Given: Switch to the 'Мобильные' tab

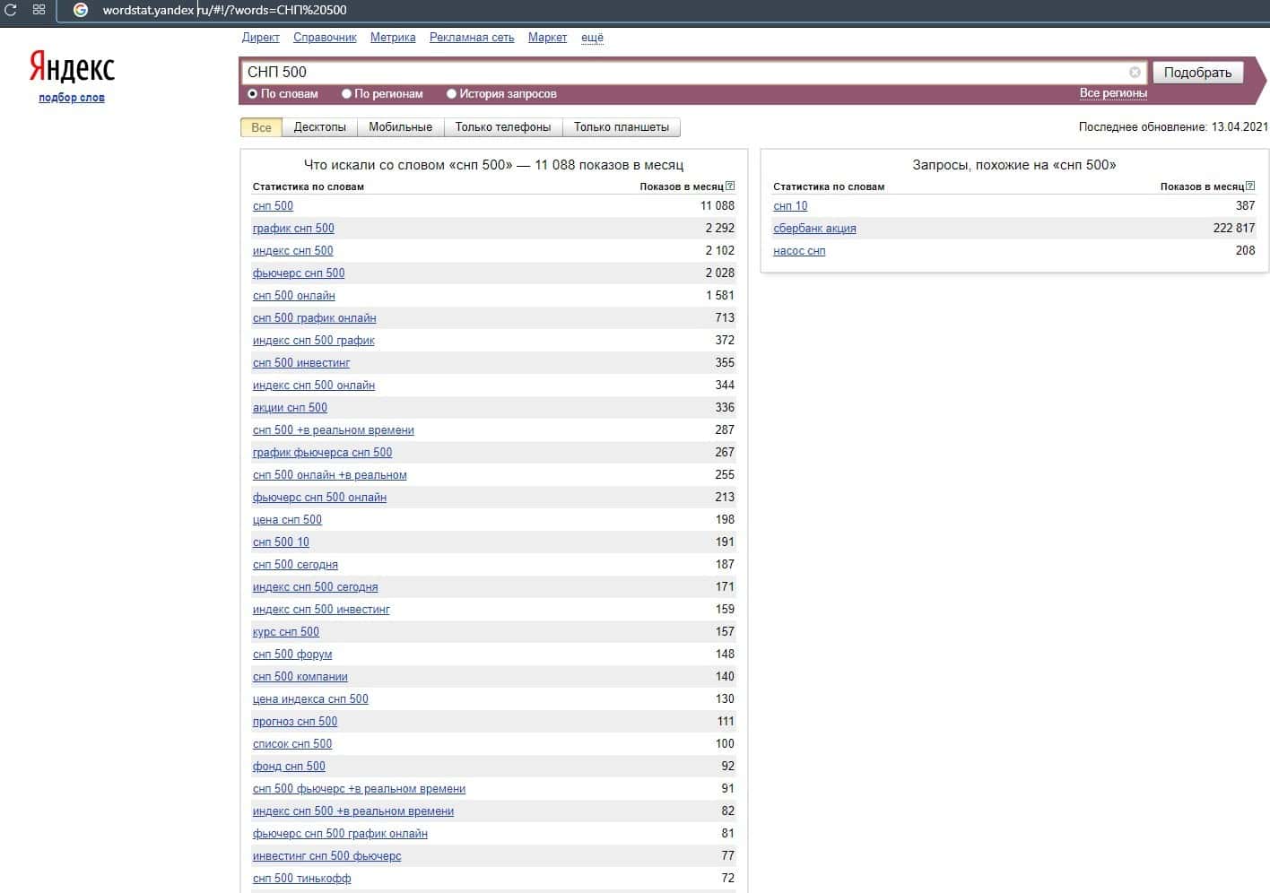Looking at the screenshot, I should [400, 127].
